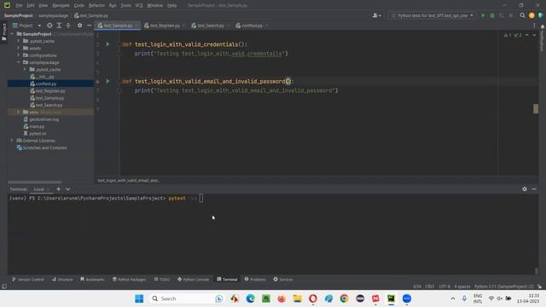Click the orange IDE updates icon
Viewport: 546px width, 307px height.
[x=531, y=15]
